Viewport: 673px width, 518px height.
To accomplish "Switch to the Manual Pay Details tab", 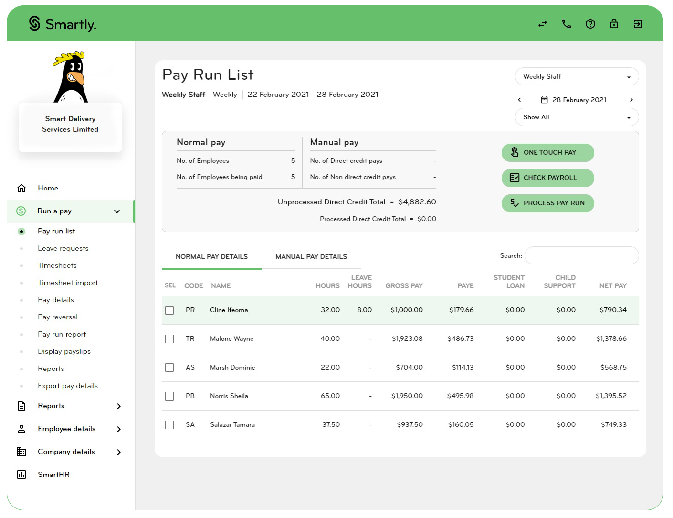I will click(x=311, y=256).
